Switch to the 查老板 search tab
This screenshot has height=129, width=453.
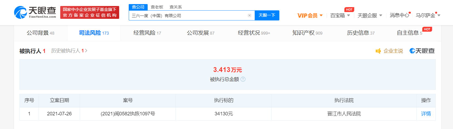pos(157,7)
